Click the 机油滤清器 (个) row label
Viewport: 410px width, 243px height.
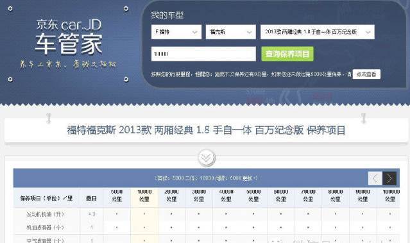(46, 228)
